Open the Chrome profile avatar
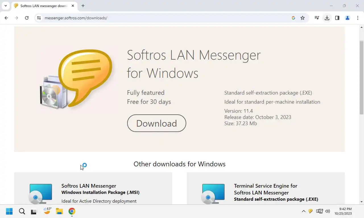The image size is (364, 218). [x=348, y=18]
